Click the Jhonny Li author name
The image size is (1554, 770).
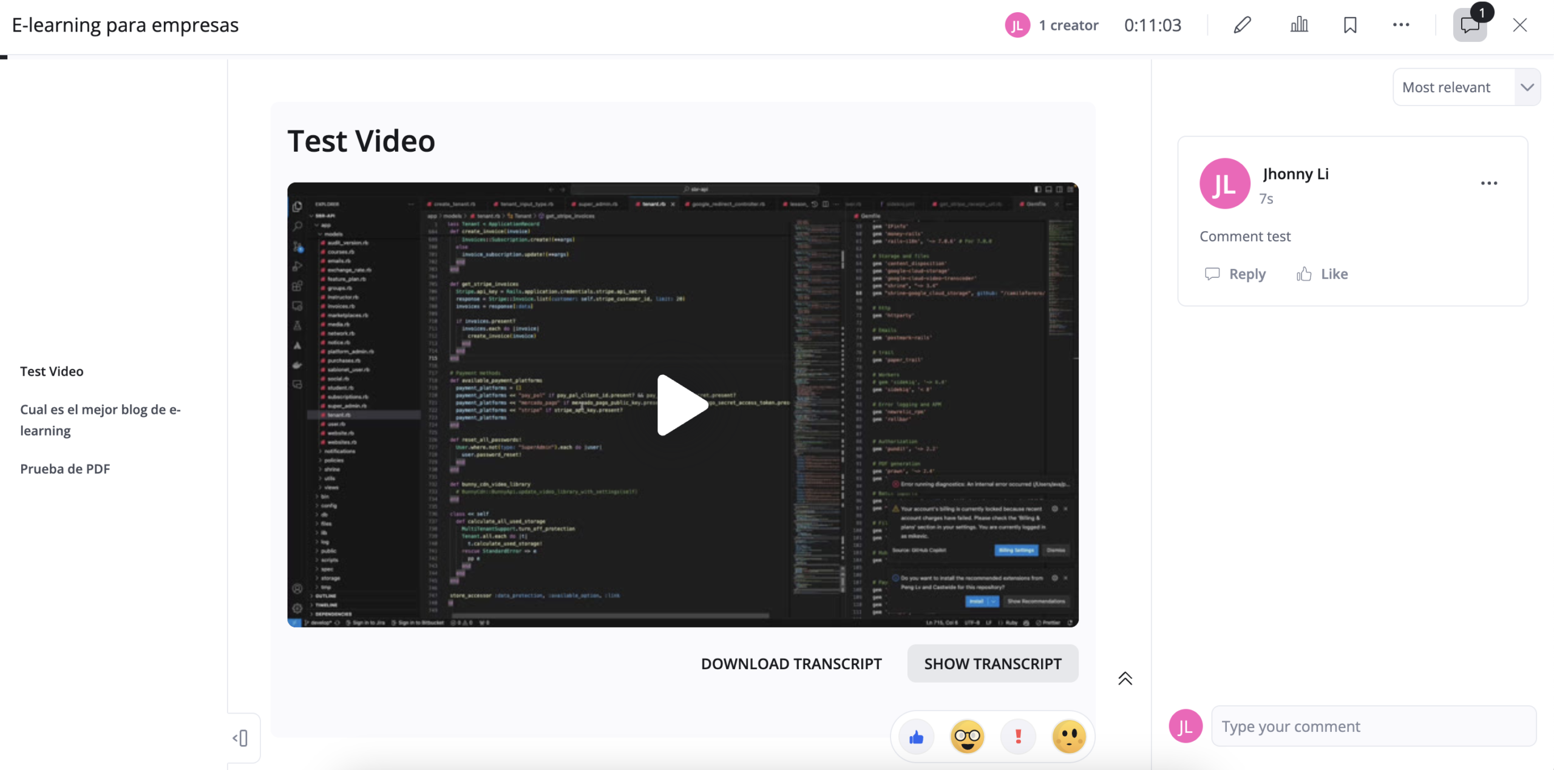[x=1296, y=174]
